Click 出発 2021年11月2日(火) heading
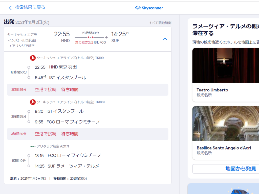The image size is (259, 194). click(27, 22)
